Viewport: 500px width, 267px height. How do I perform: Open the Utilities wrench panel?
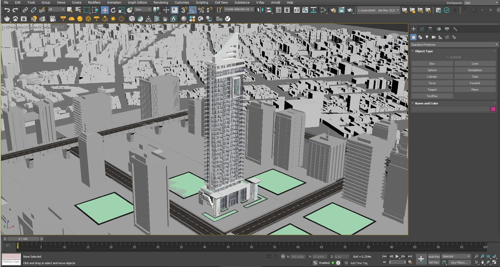(455, 29)
